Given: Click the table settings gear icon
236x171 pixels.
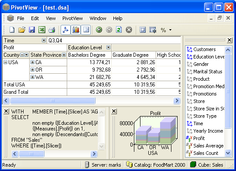Looking at the screenshot, I should 153,30.
